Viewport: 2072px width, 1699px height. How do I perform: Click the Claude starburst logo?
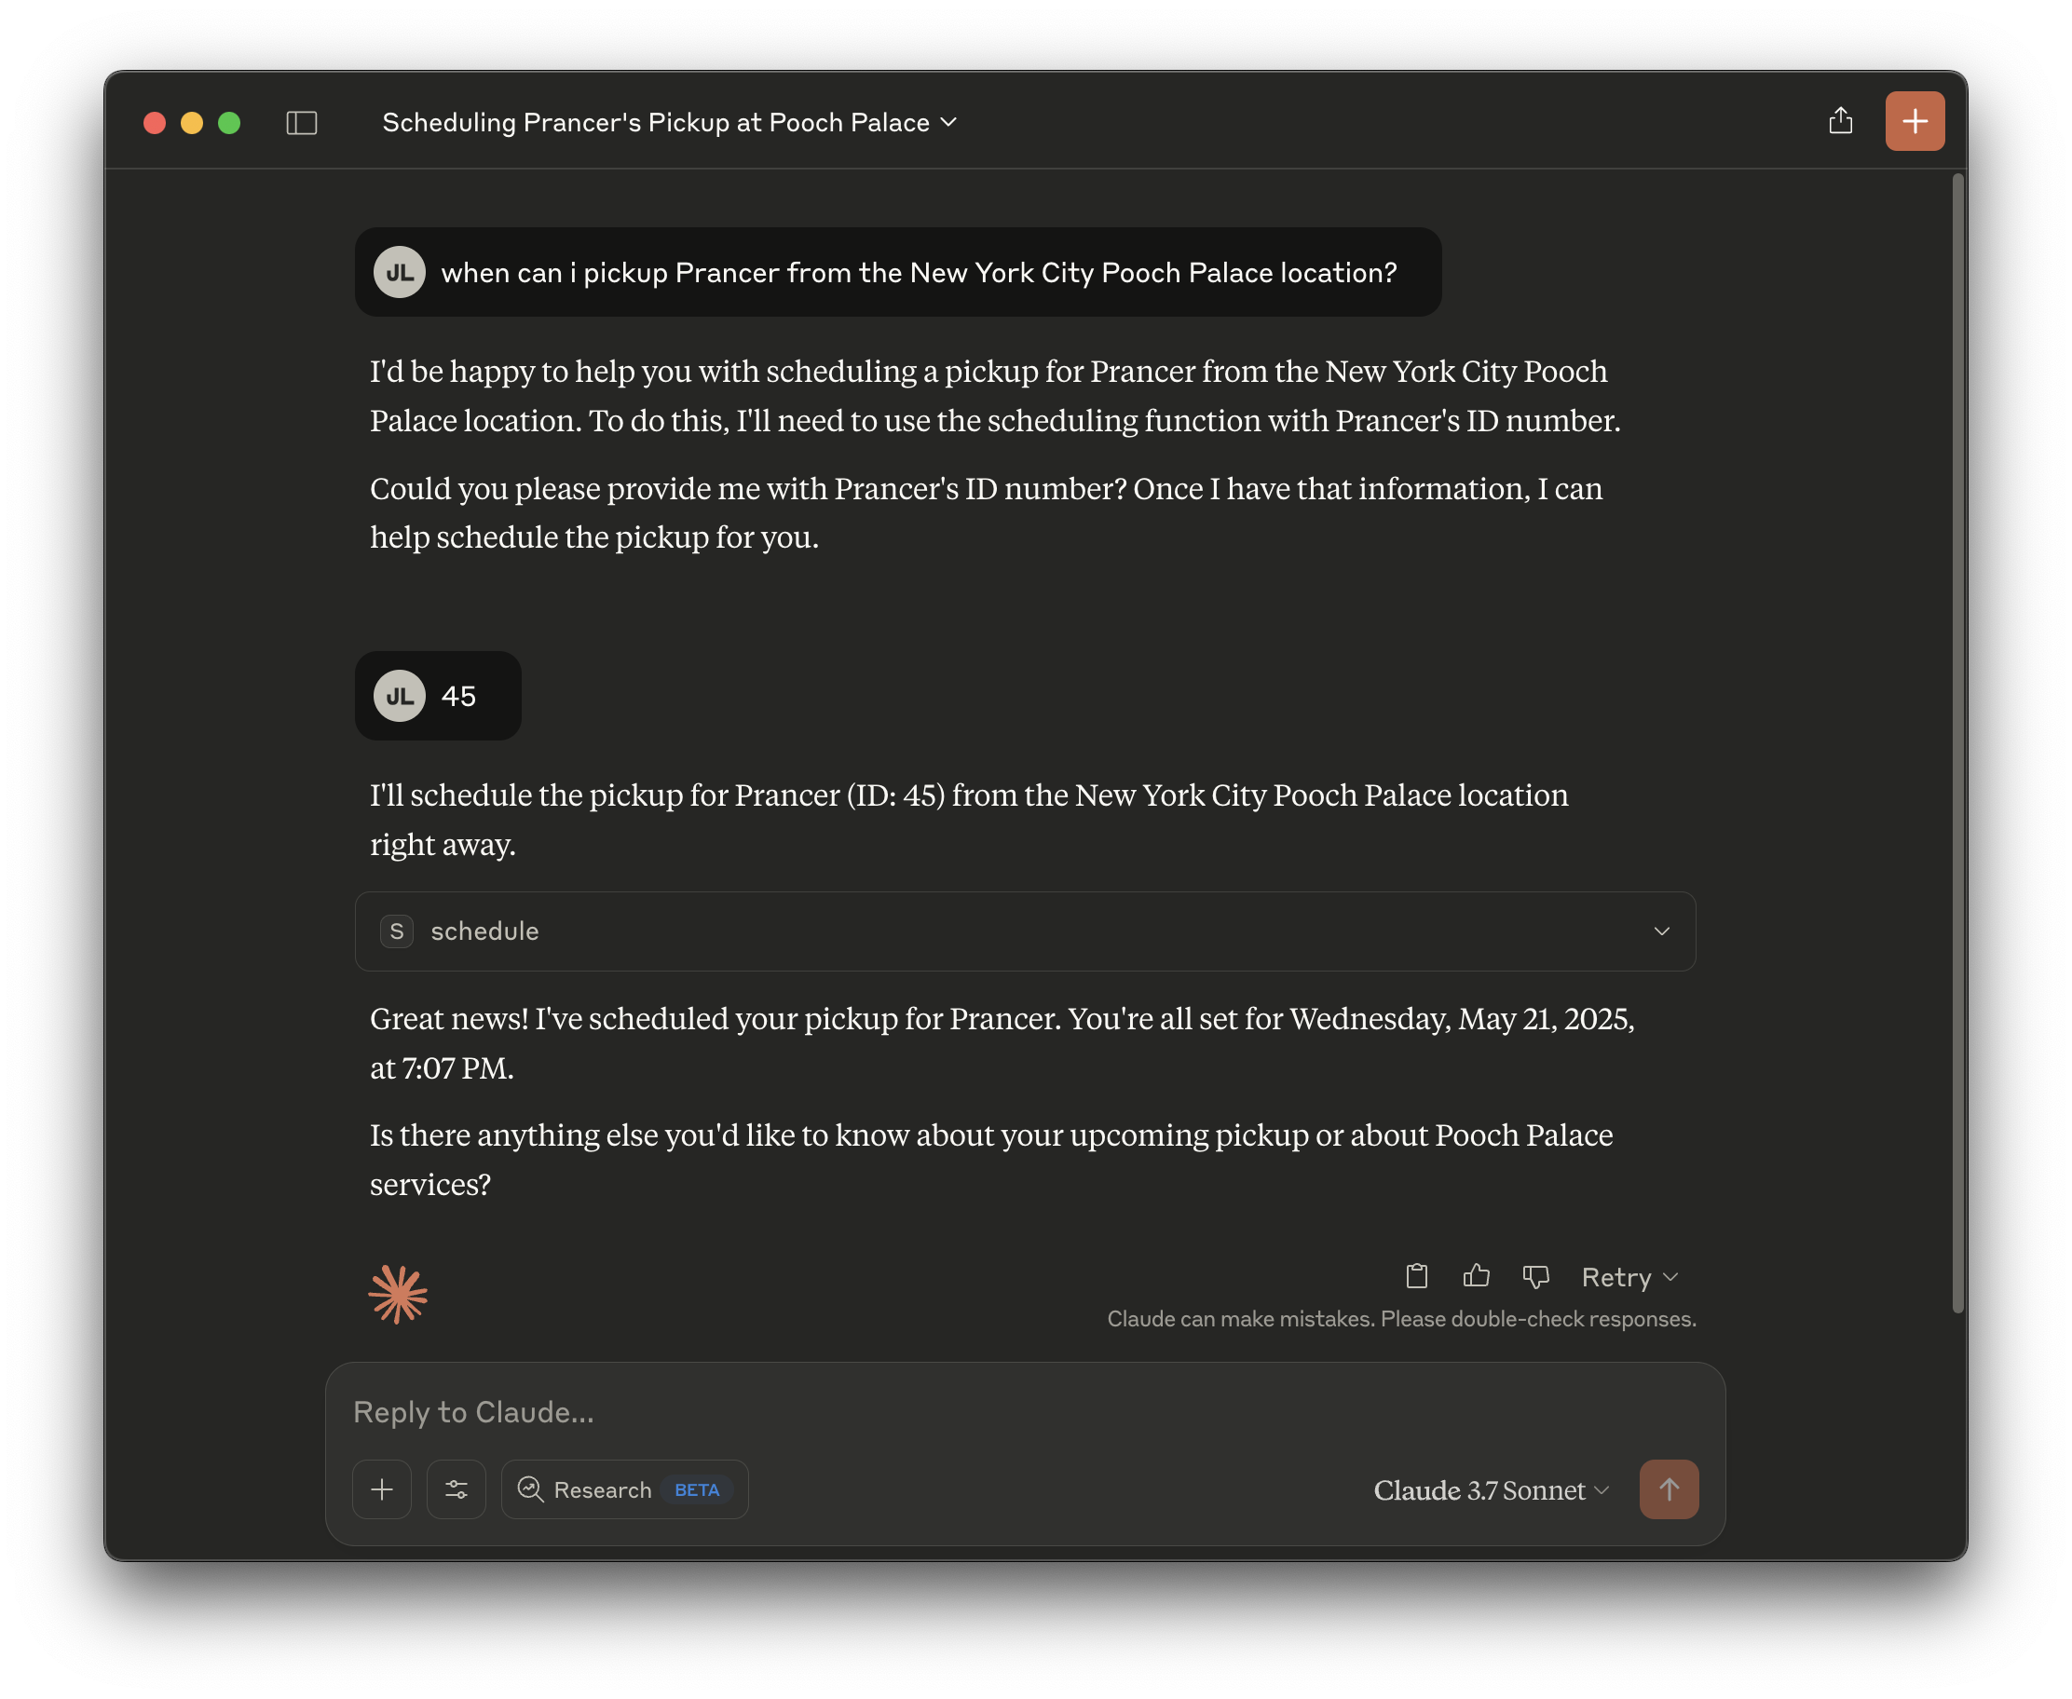point(398,1294)
